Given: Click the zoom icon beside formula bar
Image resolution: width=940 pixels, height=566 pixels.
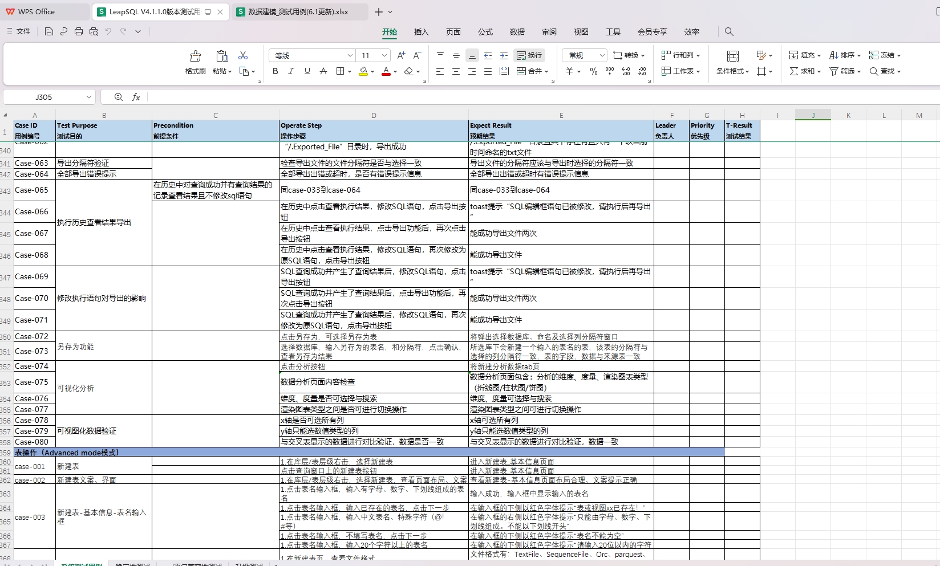Looking at the screenshot, I should point(119,97).
